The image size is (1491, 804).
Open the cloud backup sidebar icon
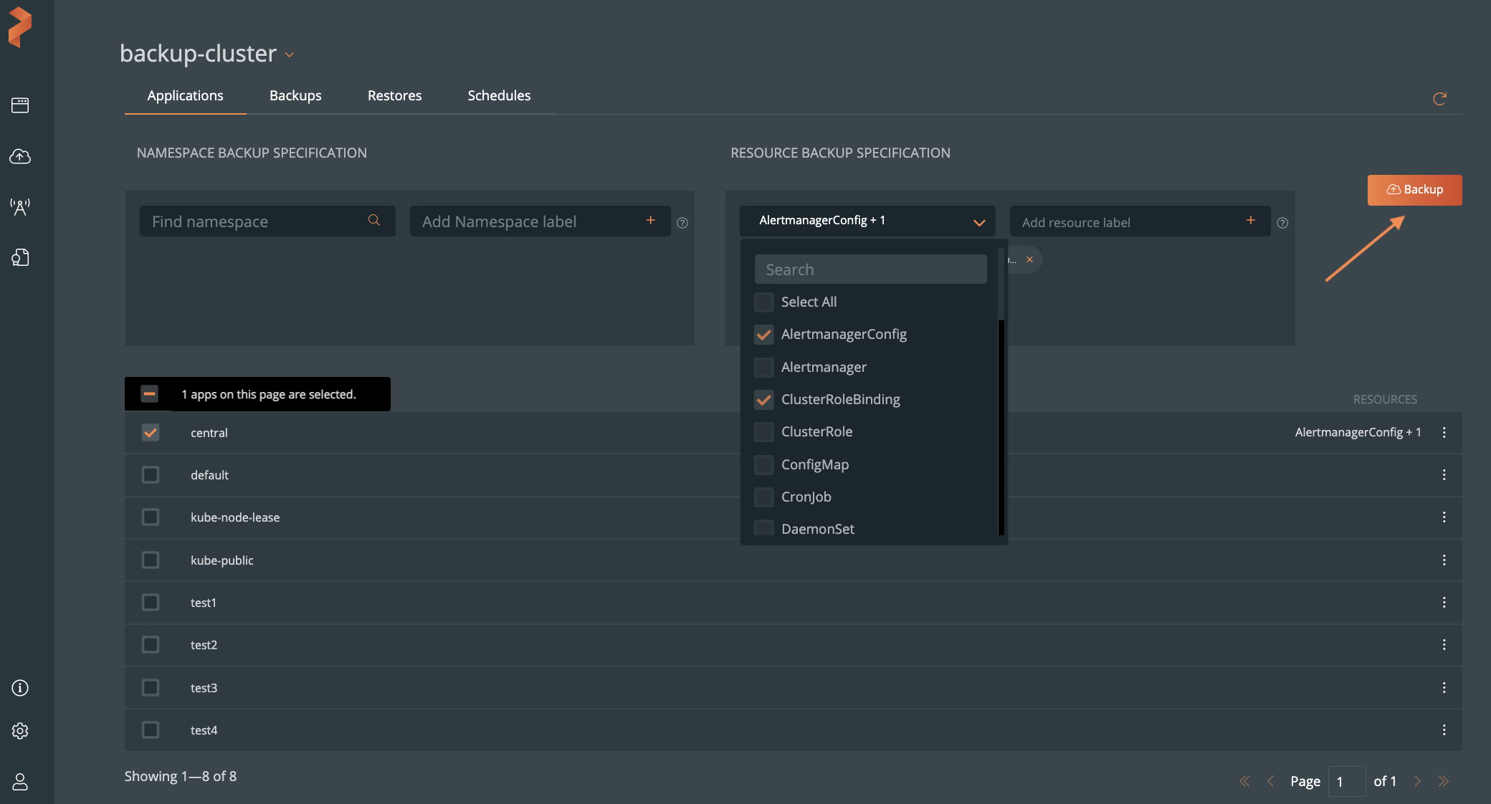20,156
